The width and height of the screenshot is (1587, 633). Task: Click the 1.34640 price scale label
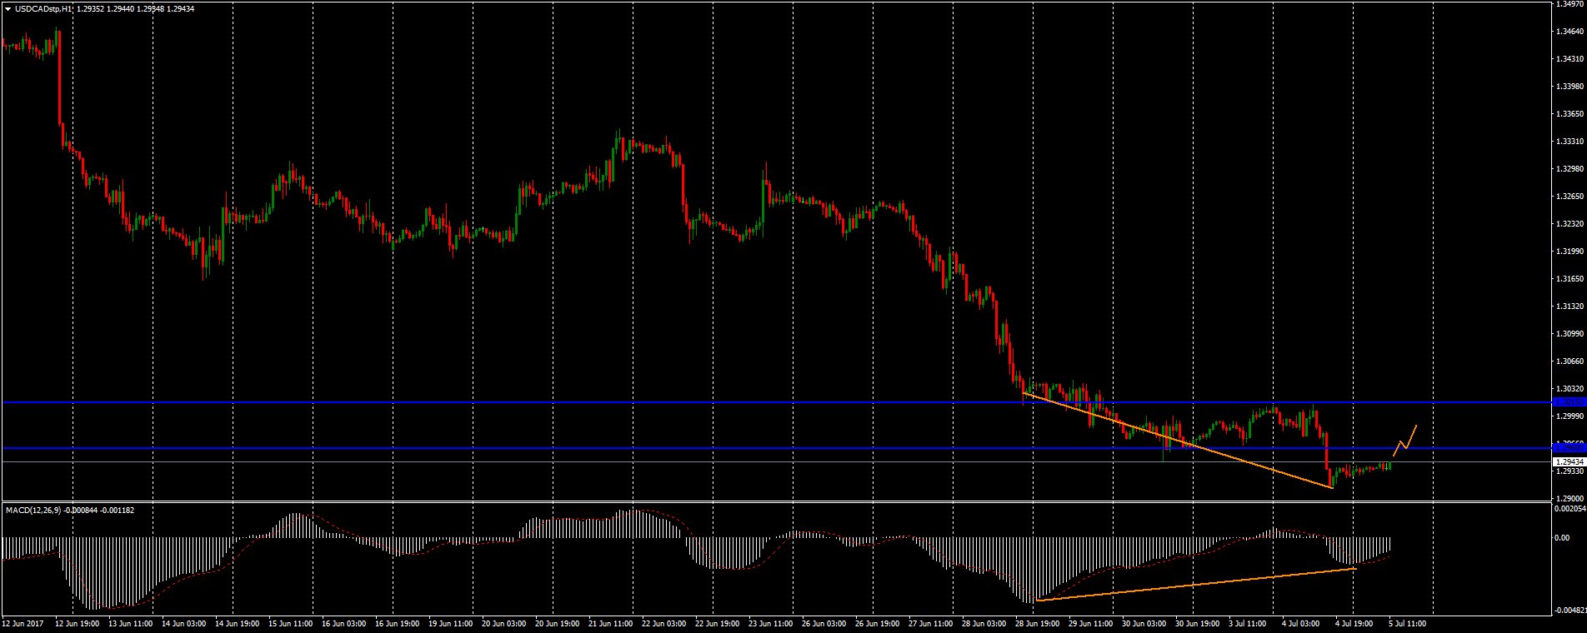click(1569, 32)
